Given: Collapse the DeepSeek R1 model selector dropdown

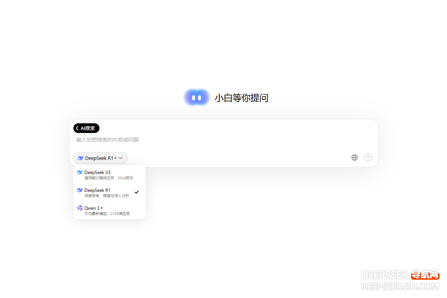Looking at the screenshot, I should [x=101, y=158].
